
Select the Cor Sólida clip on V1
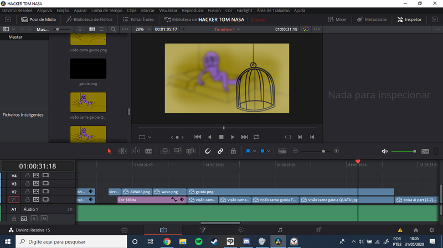click(x=152, y=199)
